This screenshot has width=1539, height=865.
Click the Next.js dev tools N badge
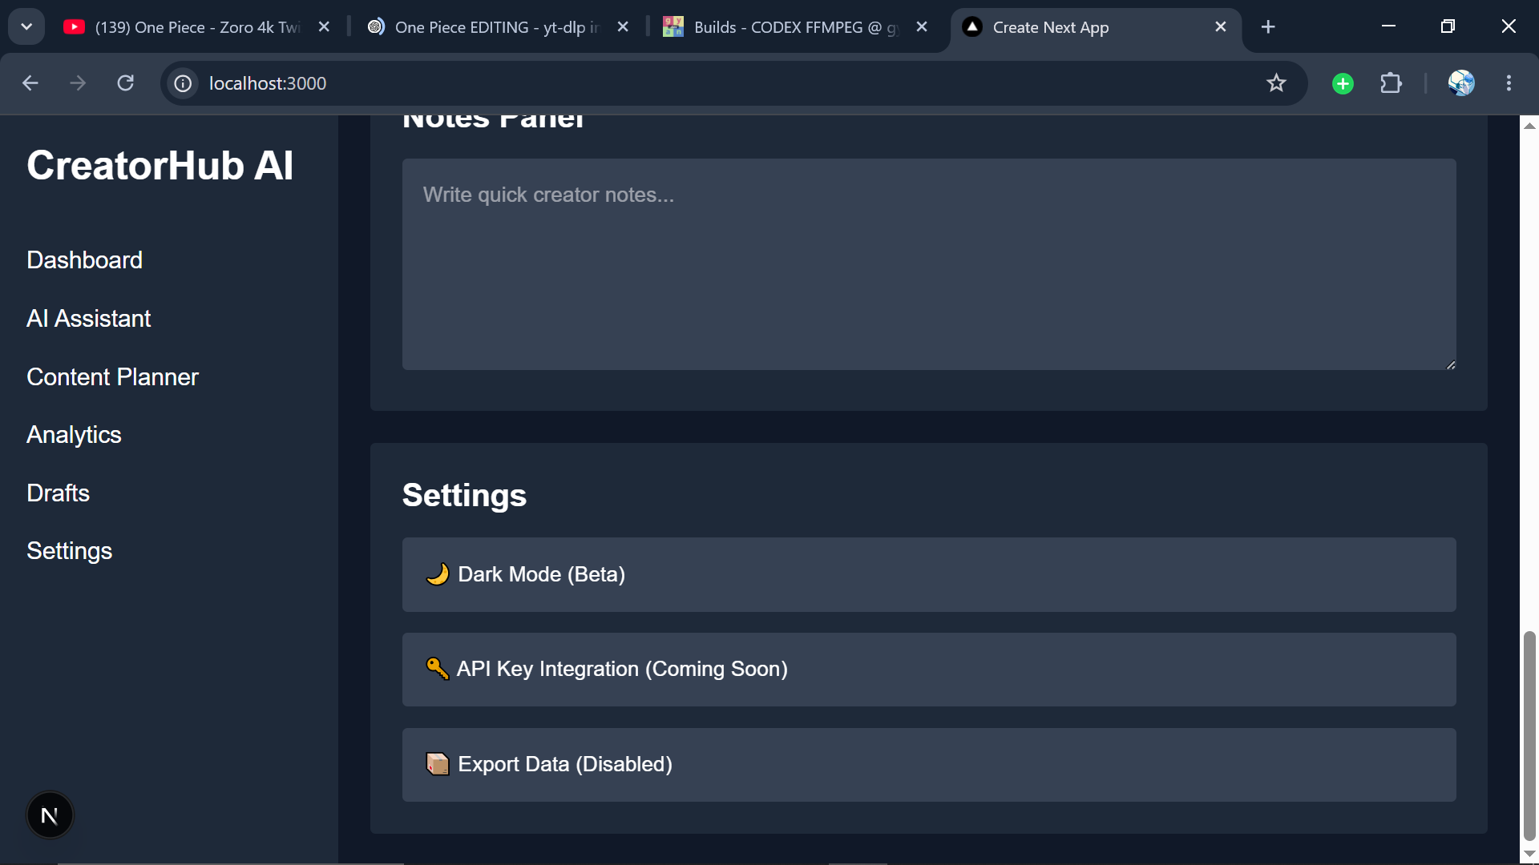(50, 815)
